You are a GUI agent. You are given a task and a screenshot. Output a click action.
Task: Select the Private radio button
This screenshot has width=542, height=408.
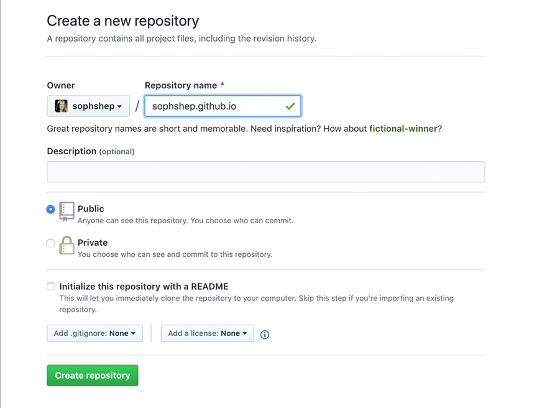coord(50,243)
